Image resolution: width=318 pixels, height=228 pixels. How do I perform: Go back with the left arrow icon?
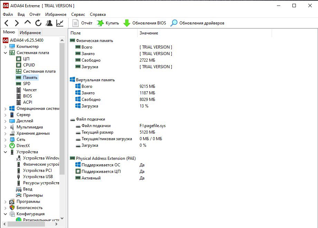point(7,23)
